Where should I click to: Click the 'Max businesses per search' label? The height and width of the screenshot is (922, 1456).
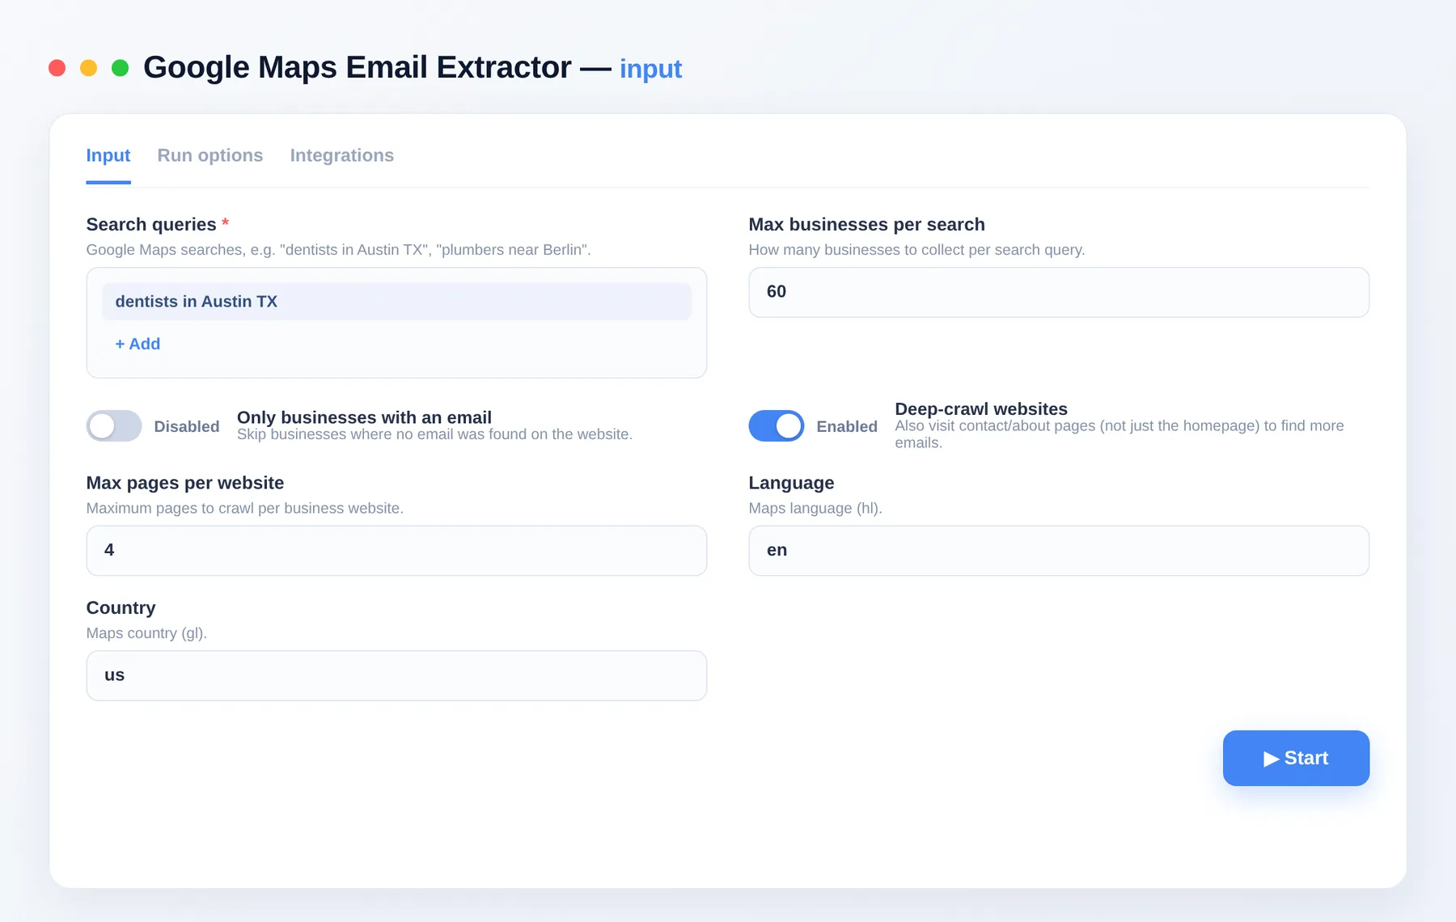[x=866, y=224]
